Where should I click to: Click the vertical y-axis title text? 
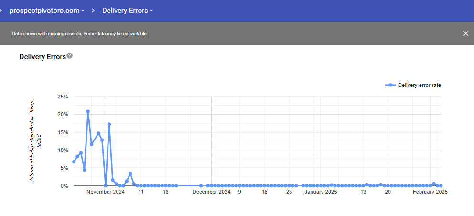[x=35, y=140]
